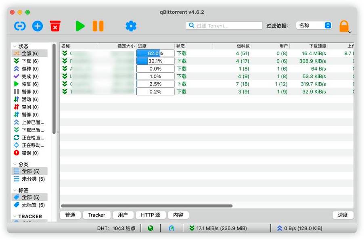Click the blue add torrent file icon
364x240 pixels.
click(x=38, y=26)
